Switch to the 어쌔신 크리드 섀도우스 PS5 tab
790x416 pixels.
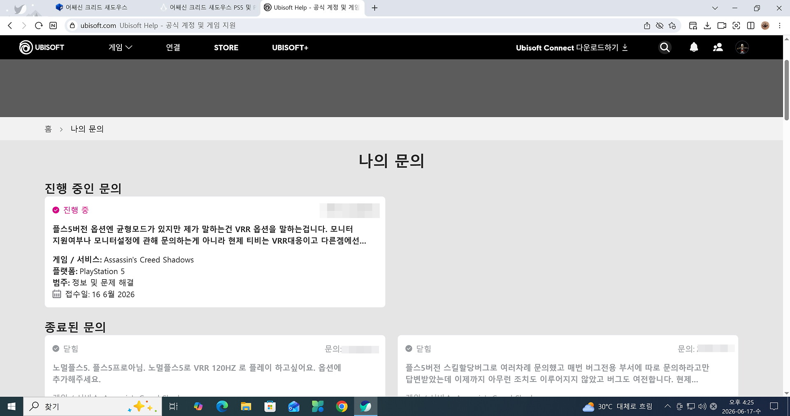[208, 8]
